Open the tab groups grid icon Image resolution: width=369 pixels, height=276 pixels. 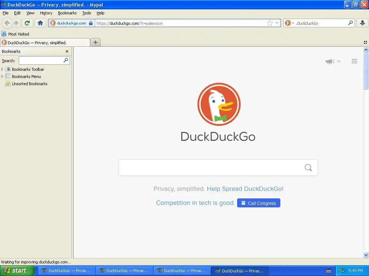[365, 42]
